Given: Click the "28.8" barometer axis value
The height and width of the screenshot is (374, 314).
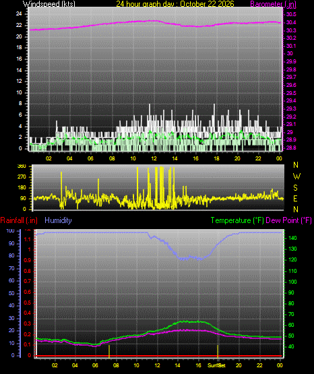Looking at the screenshot, I should pyautogui.click(x=291, y=148).
